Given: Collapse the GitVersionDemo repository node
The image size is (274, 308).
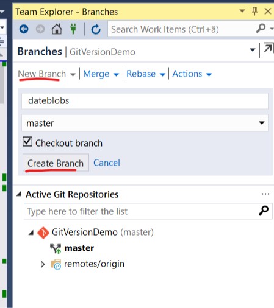Looking at the screenshot, I should tap(31, 233).
